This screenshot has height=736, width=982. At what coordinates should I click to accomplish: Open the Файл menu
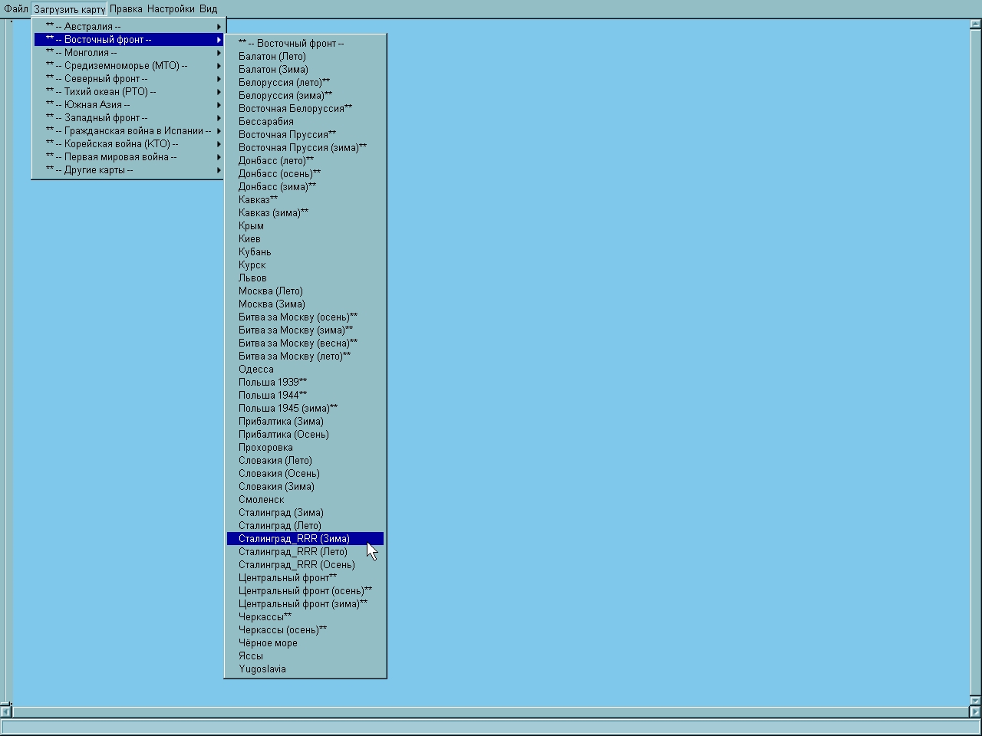click(16, 9)
